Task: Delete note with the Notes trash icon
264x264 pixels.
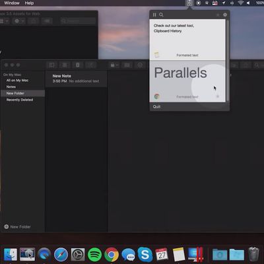Action: point(78,65)
